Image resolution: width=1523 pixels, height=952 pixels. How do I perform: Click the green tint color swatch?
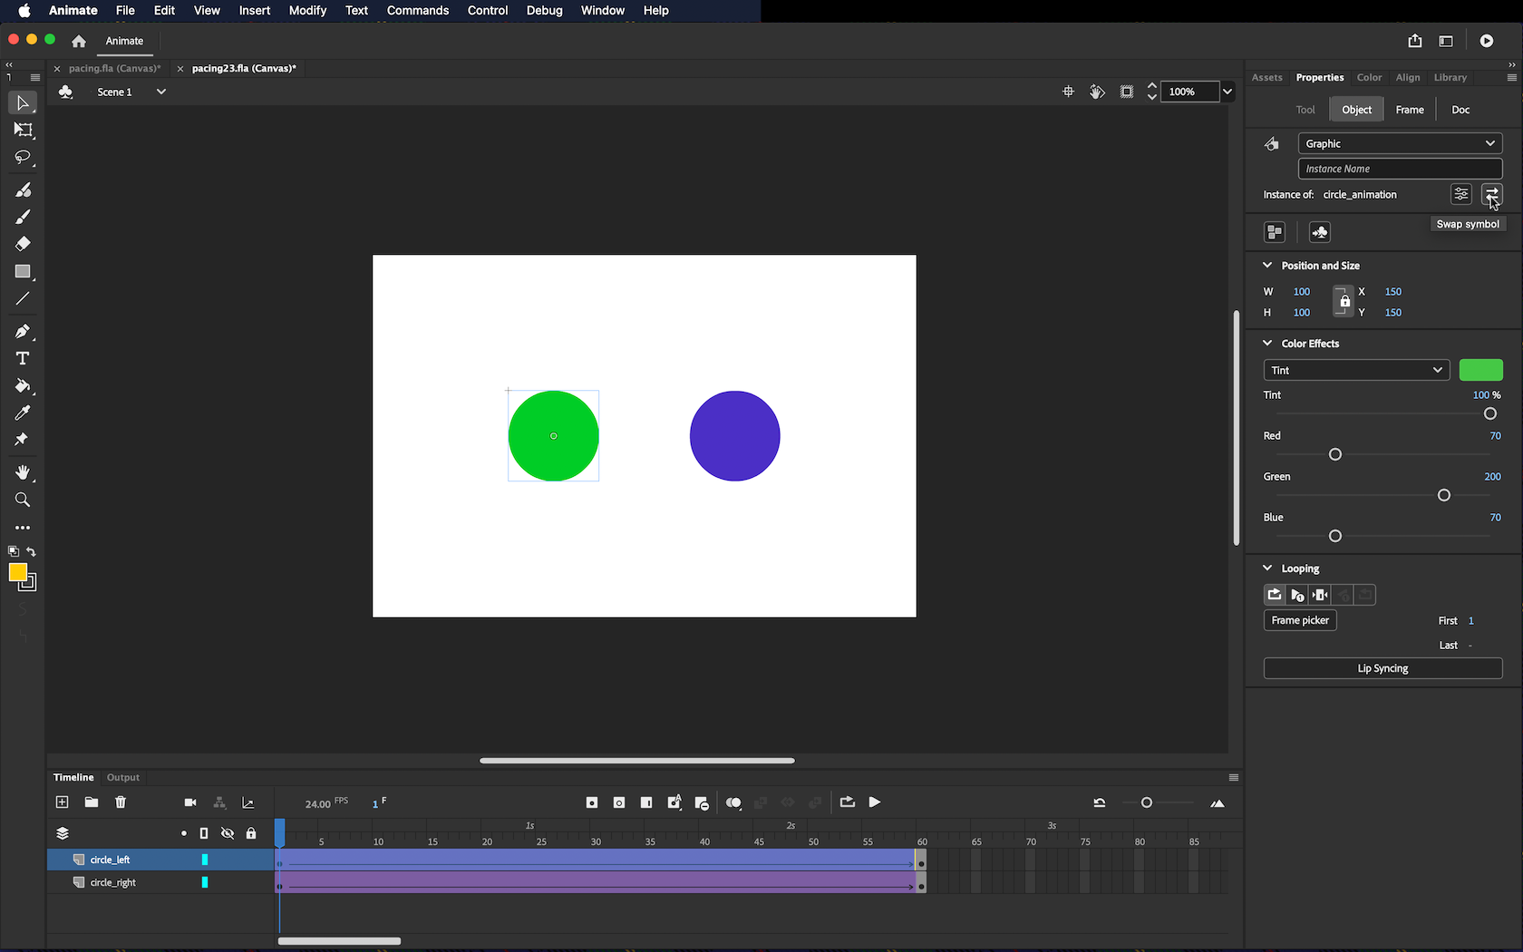[x=1480, y=370]
